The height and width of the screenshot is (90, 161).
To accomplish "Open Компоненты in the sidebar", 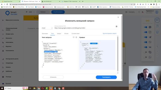I will [x=10, y=50].
